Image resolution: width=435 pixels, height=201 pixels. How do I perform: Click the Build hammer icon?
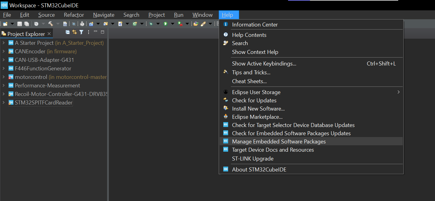click(x=50, y=24)
